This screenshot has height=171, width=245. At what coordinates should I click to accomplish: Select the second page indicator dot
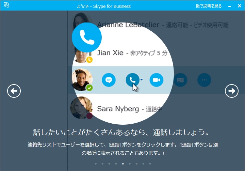102,164
